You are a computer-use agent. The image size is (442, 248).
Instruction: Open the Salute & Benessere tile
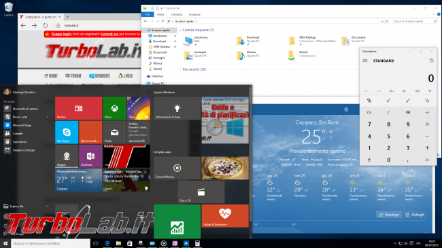click(x=225, y=216)
